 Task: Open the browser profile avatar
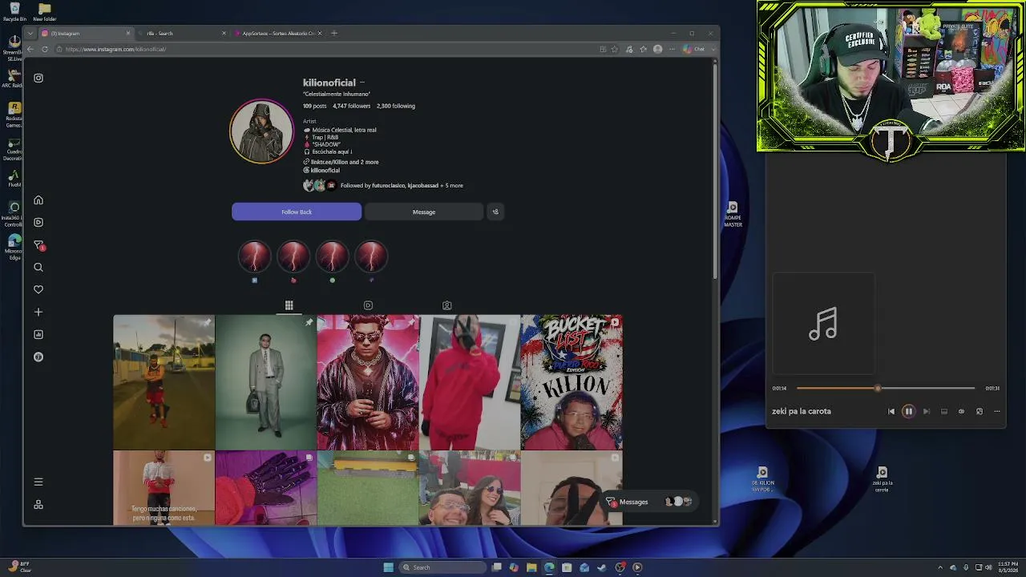pyautogui.click(x=658, y=49)
